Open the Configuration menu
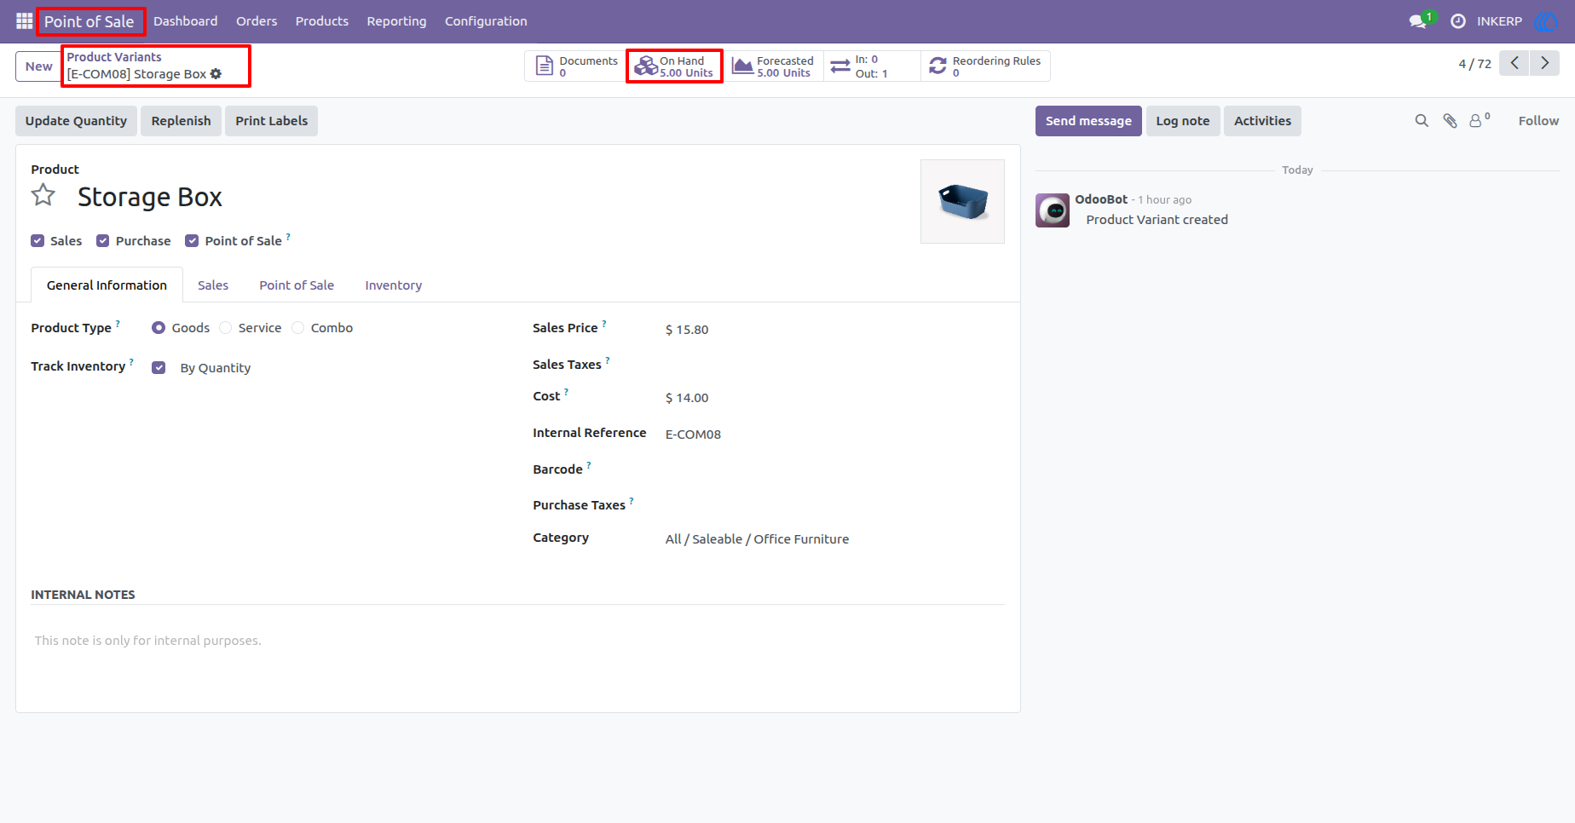1575x823 pixels. pyautogui.click(x=486, y=21)
